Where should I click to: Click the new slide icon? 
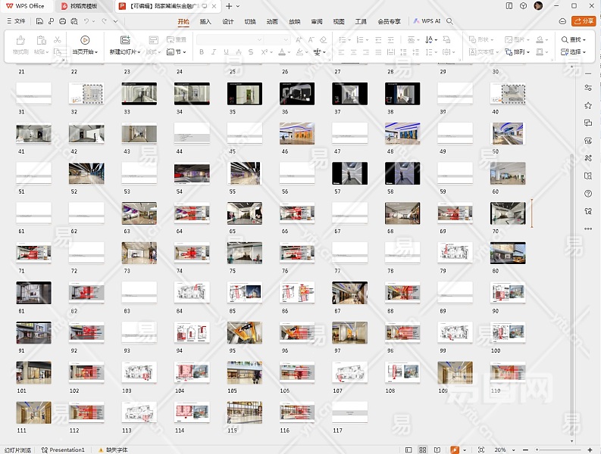pos(125,40)
